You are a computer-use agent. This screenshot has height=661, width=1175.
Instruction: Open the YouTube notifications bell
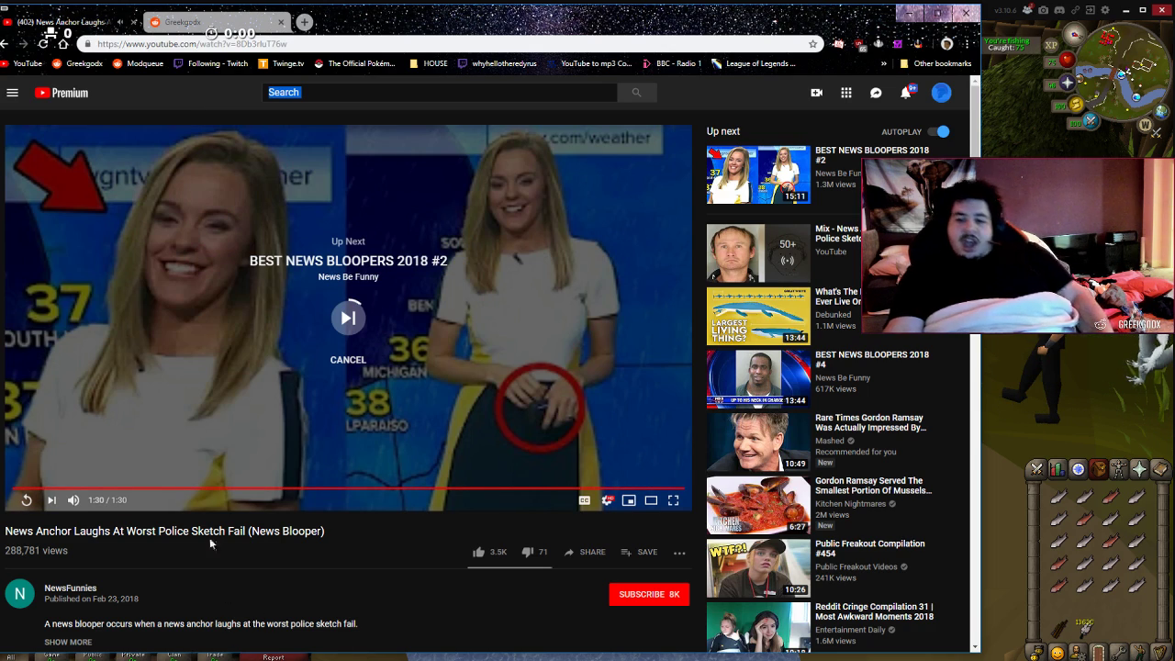click(x=906, y=92)
